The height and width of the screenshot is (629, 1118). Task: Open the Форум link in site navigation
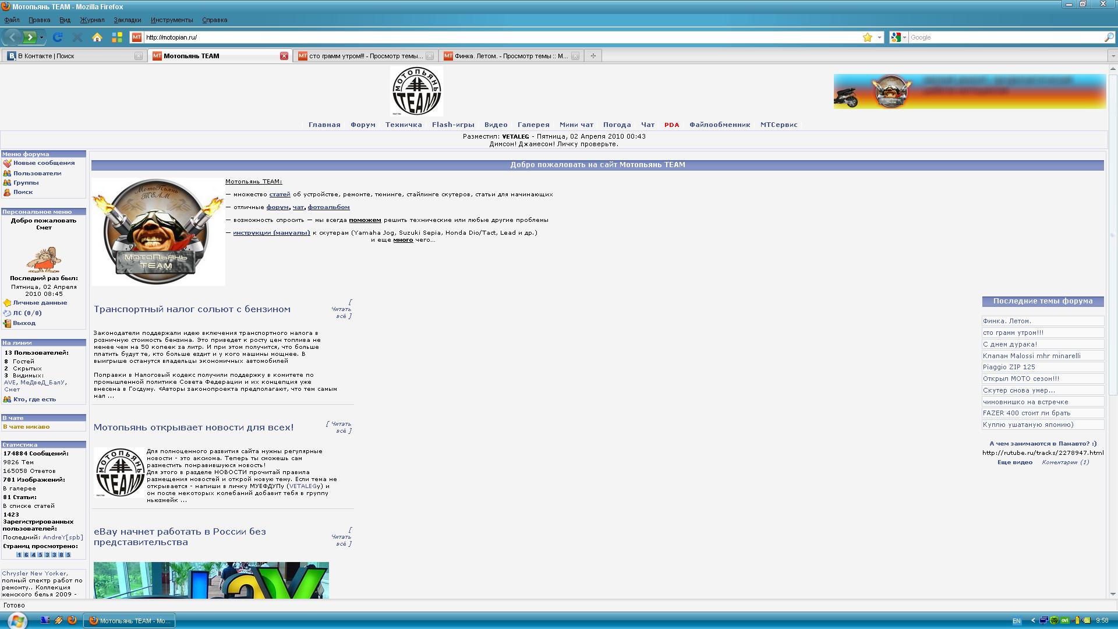pos(363,125)
